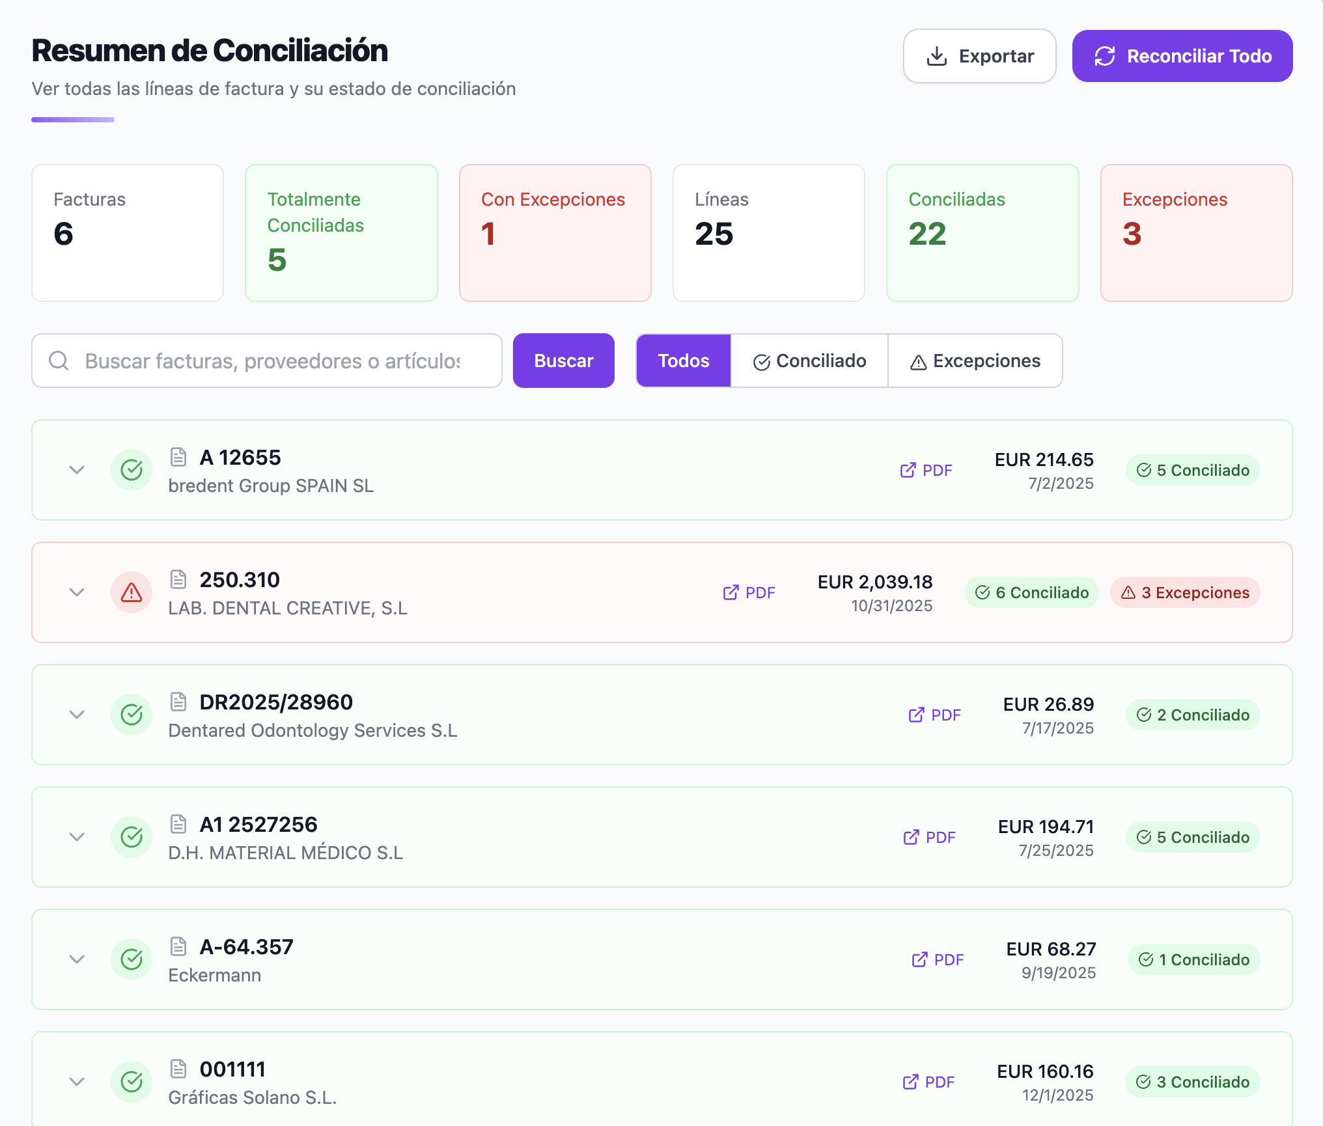The height and width of the screenshot is (1126, 1323).
Task: Click date 7/2/2025
Action: (1061, 484)
